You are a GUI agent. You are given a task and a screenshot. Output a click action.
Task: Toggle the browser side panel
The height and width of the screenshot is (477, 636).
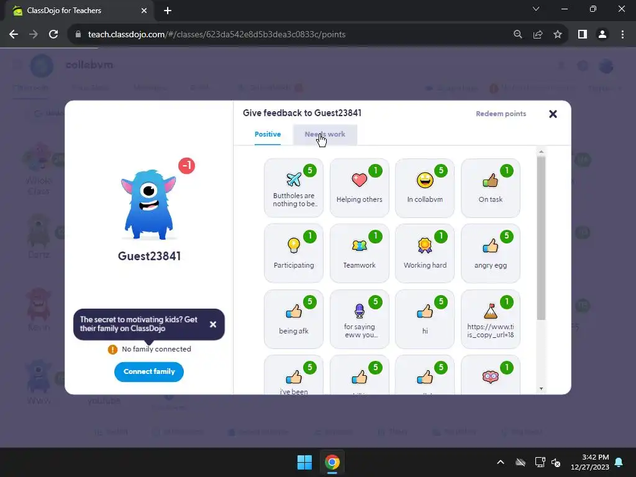click(x=583, y=35)
